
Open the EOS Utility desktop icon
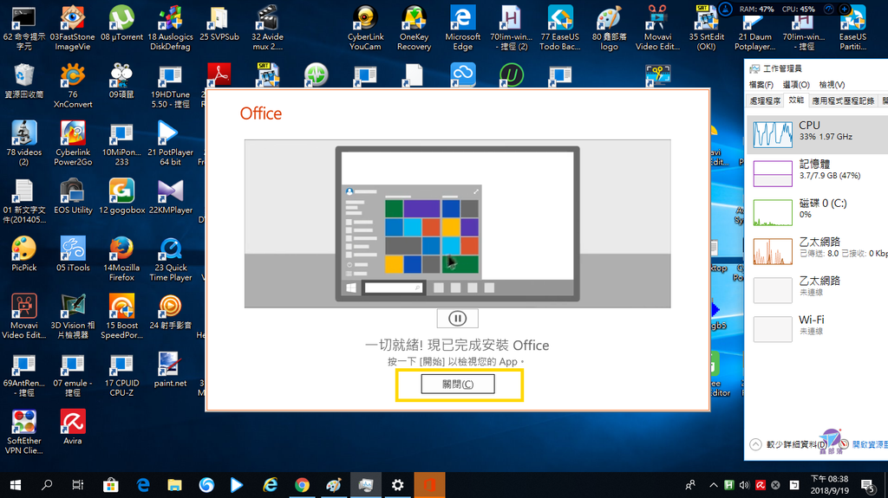tap(73, 196)
